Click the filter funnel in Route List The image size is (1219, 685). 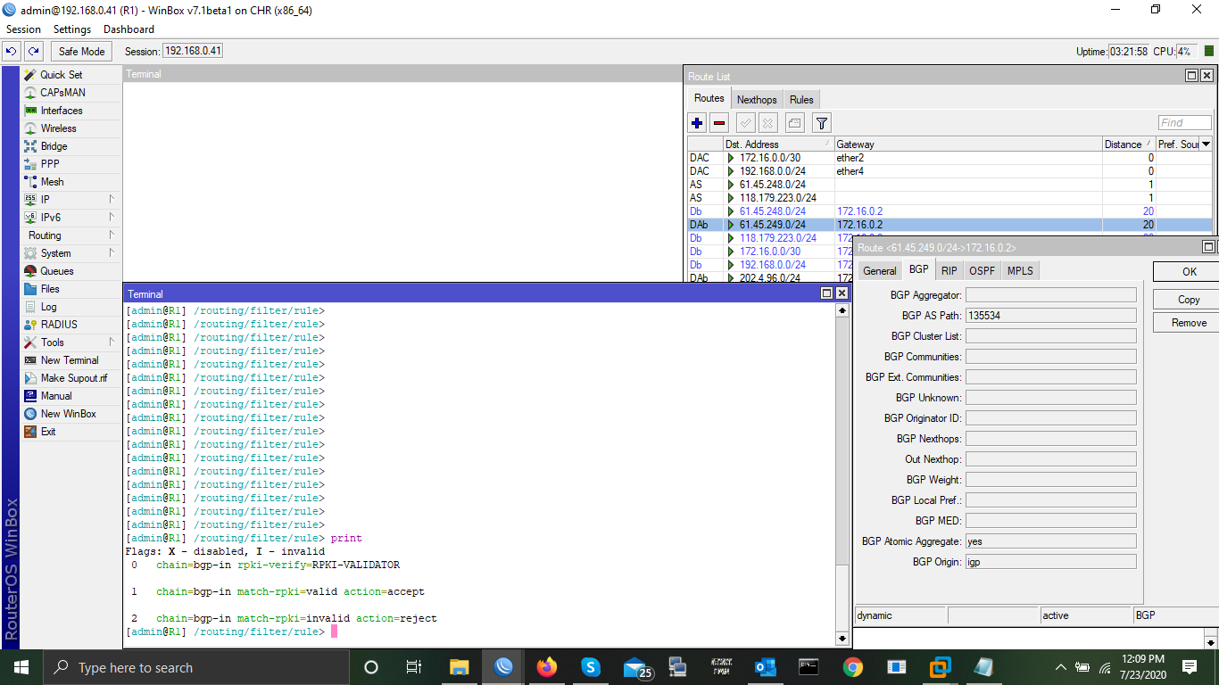click(x=822, y=123)
